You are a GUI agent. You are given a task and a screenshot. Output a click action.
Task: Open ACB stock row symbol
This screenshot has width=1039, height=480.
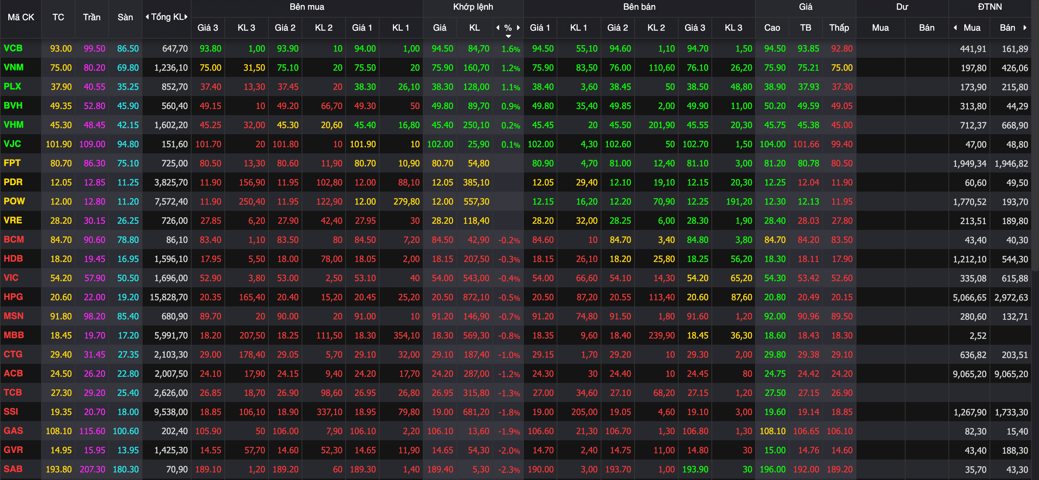[x=13, y=373]
